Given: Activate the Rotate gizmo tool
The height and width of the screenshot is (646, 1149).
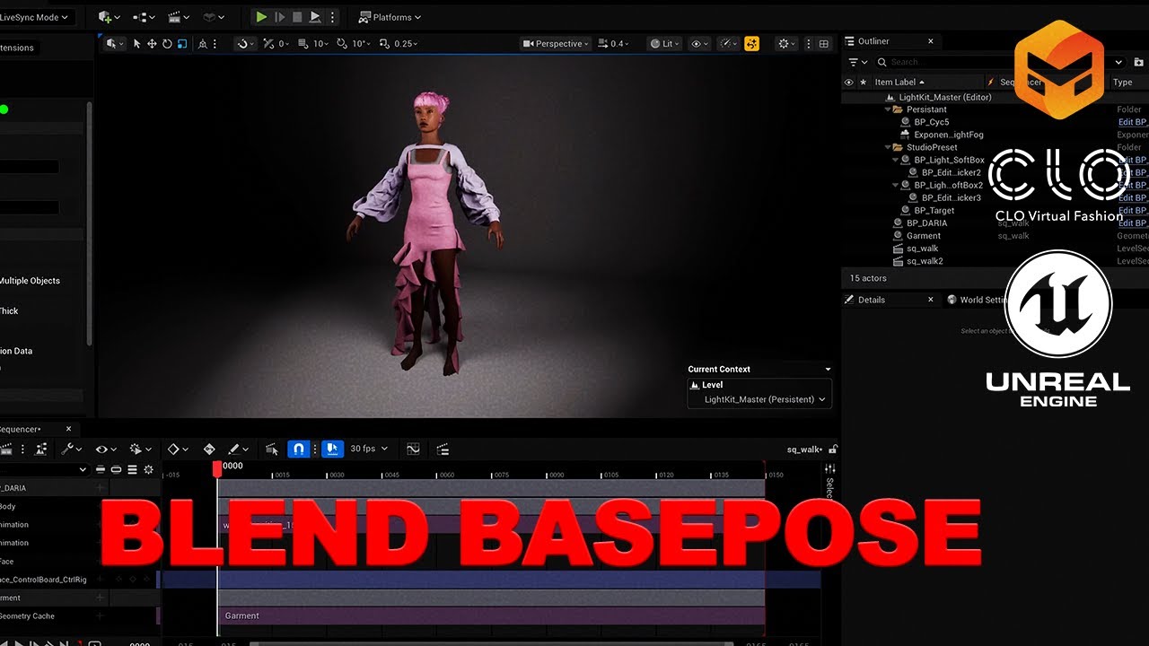Looking at the screenshot, I should (167, 43).
